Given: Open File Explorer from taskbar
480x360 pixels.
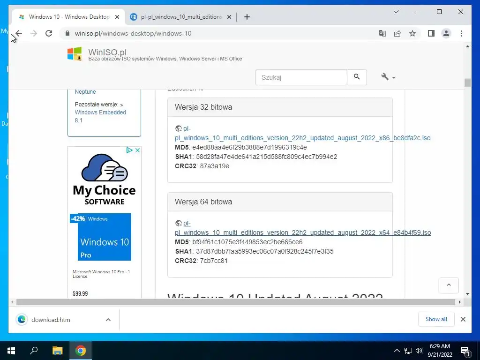Looking at the screenshot, I should [57, 351].
